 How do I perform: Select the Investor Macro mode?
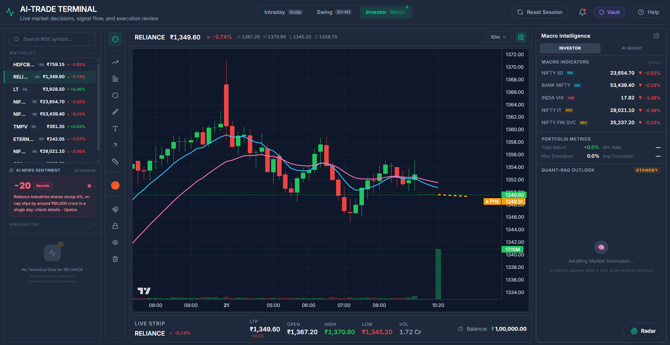[x=385, y=12]
